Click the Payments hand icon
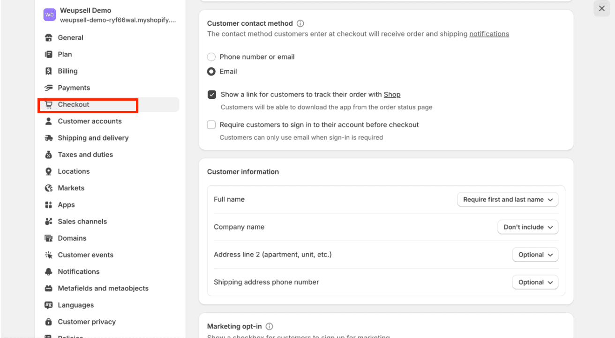615x338 pixels. (x=48, y=88)
